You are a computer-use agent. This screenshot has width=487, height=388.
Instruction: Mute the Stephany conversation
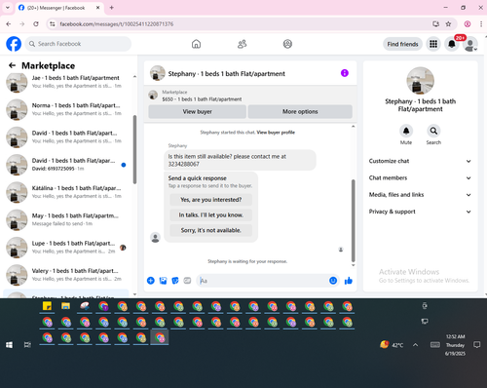(x=406, y=131)
